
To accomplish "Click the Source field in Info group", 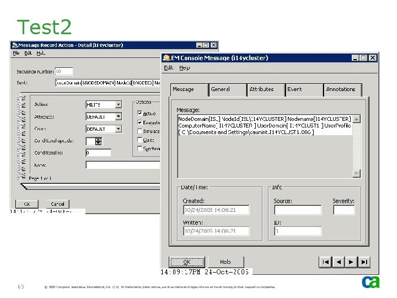I will point(298,210).
